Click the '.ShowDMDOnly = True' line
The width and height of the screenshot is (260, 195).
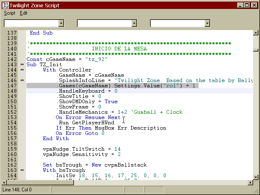coord(87,102)
